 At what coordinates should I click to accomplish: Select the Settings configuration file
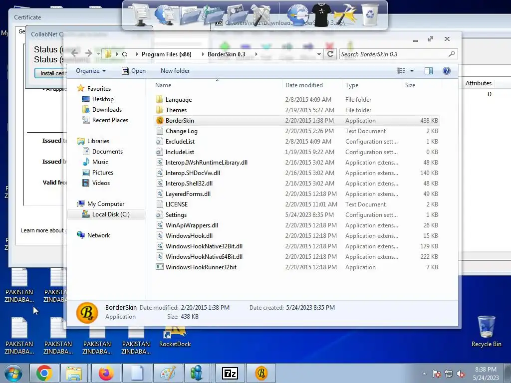click(x=176, y=214)
